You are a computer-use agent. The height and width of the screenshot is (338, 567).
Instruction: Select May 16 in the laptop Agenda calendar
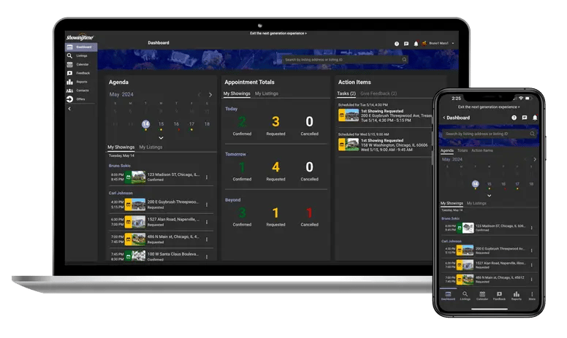click(177, 124)
